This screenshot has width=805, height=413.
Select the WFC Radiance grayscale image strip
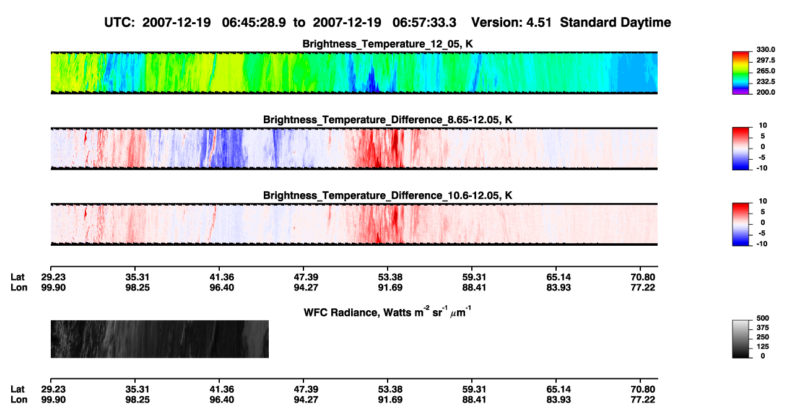click(x=159, y=339)
